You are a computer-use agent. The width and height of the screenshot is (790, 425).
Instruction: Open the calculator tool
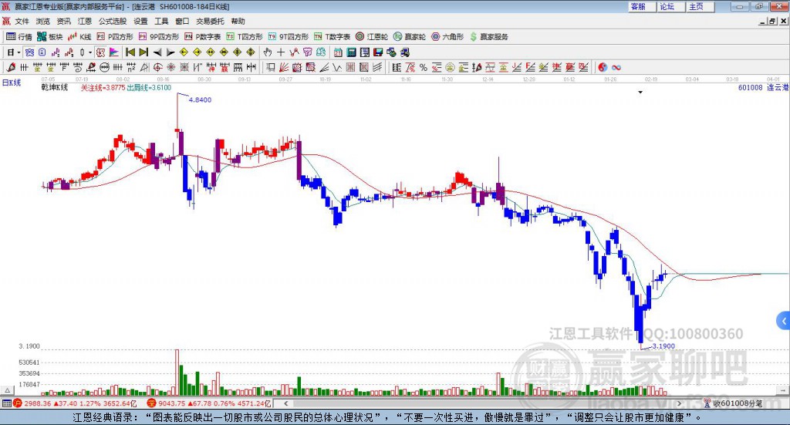tap(351, 52)
